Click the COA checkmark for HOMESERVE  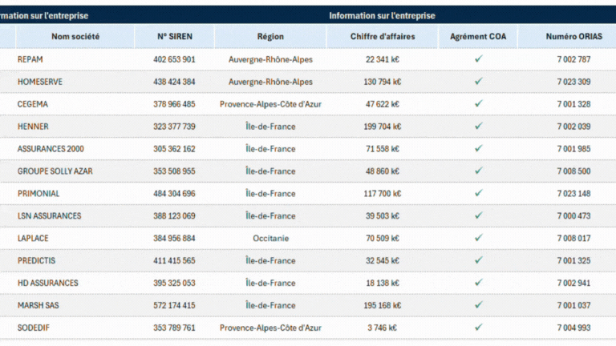pyautogui.click(x=478, y=81)
